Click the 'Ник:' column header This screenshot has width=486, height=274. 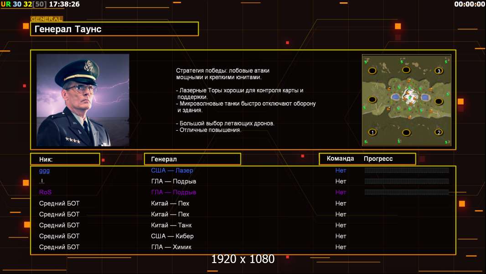[x=65, y=159]
